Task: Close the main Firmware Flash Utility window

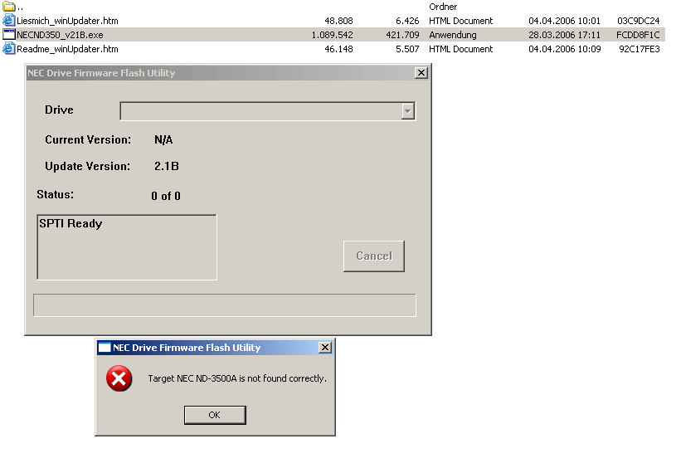Action: point(421,72)
